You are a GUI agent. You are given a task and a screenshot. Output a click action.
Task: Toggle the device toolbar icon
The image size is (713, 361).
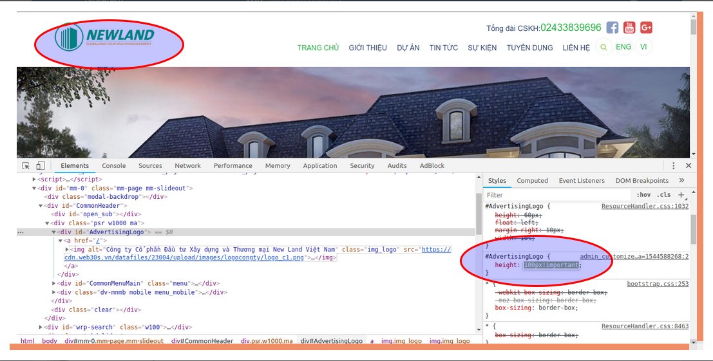(x=41, y=166)
